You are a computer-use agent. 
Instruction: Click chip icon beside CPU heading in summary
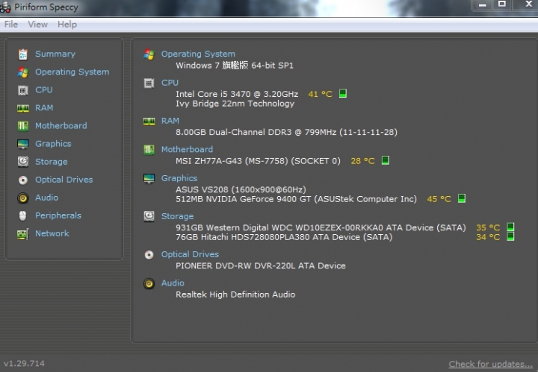[x=149, y=83]
